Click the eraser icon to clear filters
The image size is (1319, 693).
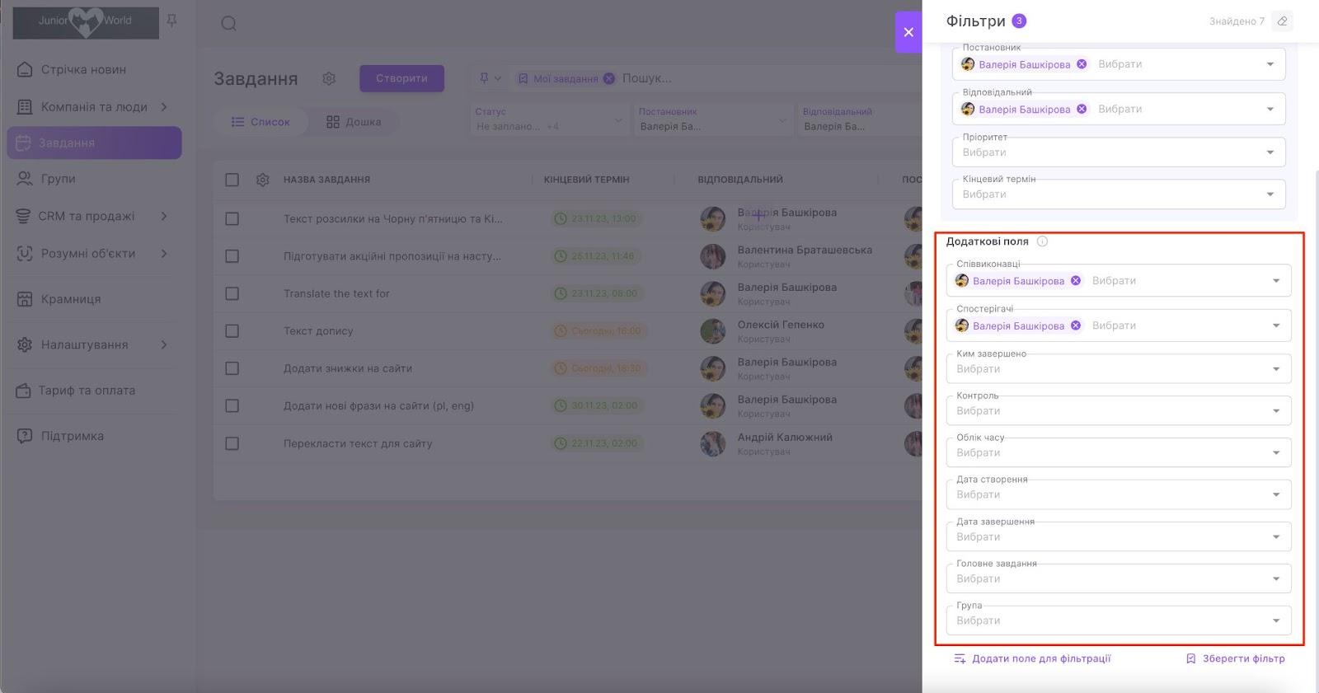point(1282,21)
